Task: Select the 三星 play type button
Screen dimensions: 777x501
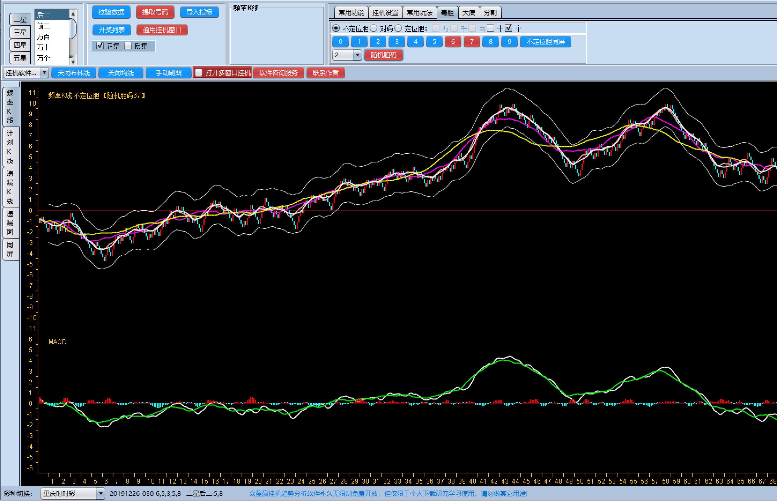Action: tap(20, 32)
